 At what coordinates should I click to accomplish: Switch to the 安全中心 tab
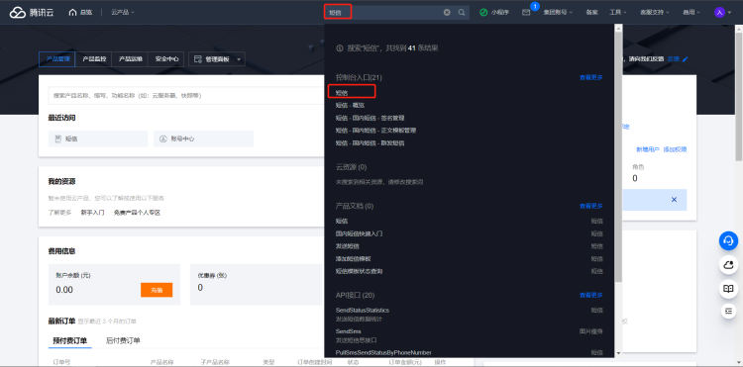pyautogui.click(x=166, y=59)
